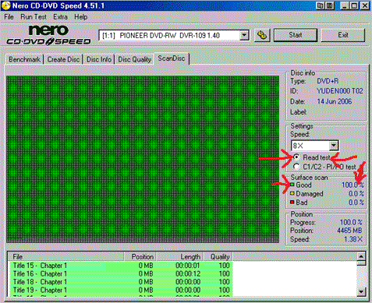372x303 pixels.
Task: Select the Title 15 - Chapter 1 row
Action: point(121,266)
